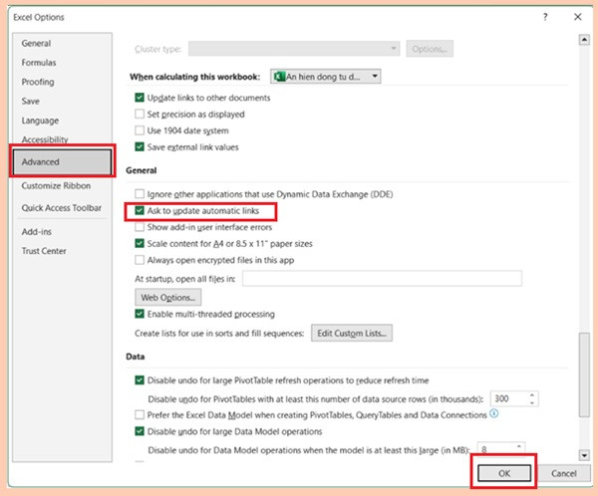Decrease PivotTable rows threshold spinner down
This screenshot has height=496, width=598.
click(x=532, y=402)
